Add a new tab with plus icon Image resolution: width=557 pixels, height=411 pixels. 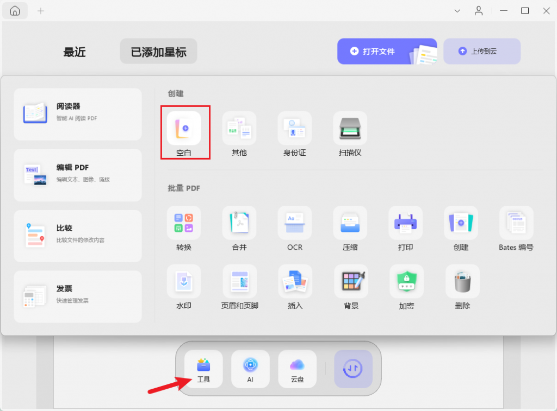[41, 11]
